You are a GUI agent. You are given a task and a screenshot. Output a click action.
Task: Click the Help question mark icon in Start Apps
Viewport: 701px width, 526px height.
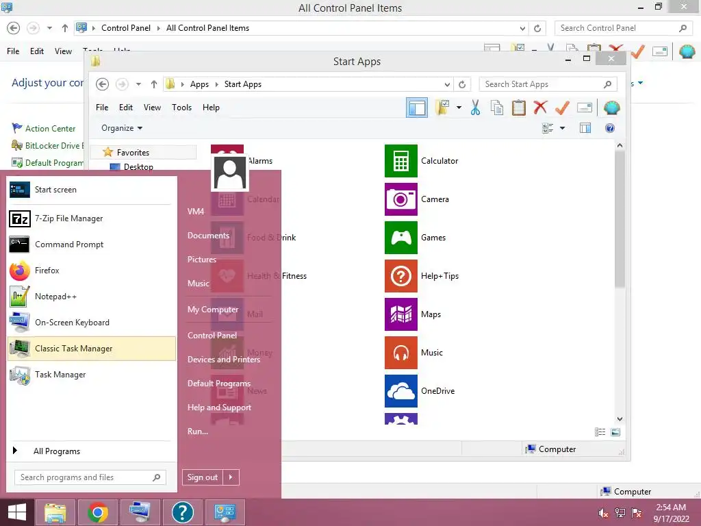[x=610, y=128]
